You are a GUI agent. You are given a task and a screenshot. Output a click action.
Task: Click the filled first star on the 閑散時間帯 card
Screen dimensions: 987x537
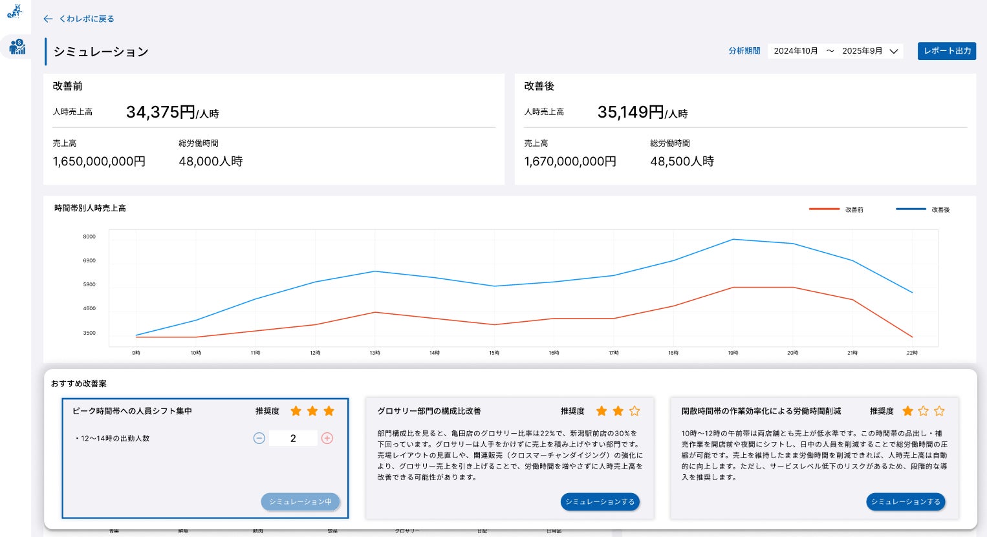[x=907, y=411]
